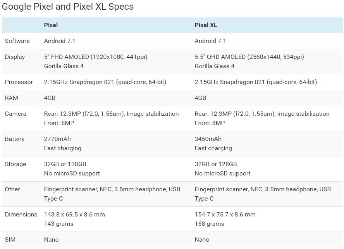Click the Dimensions row label
This screenshot has width=344, height=249.
(x=21, y=215)
